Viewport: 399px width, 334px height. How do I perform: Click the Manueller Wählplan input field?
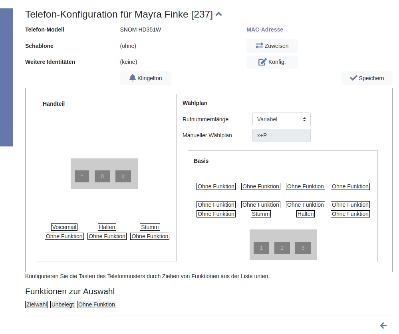281,135
